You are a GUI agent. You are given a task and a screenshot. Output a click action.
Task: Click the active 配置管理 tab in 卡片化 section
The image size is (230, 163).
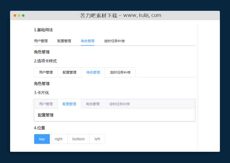(x=69, y=104)
